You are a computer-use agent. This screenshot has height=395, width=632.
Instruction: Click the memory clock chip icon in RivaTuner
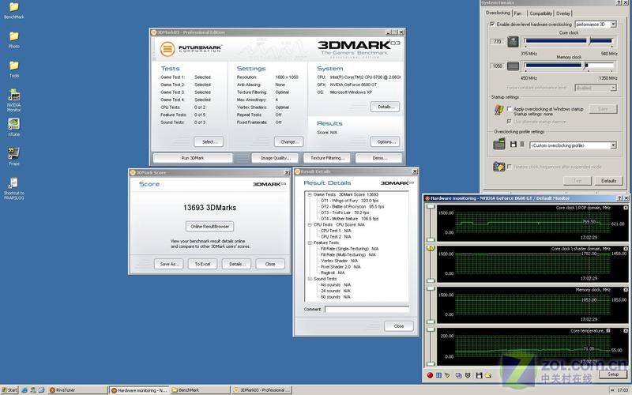coord(513,66)
